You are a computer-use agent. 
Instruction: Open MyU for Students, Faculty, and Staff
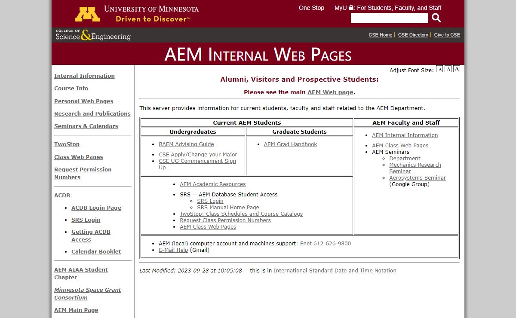[x=388, y=8]
